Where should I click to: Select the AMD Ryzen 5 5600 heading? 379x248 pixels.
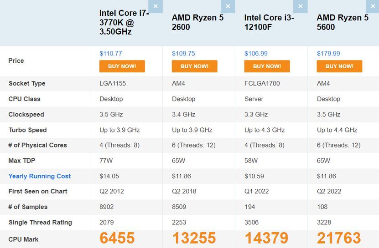point(343,22)
